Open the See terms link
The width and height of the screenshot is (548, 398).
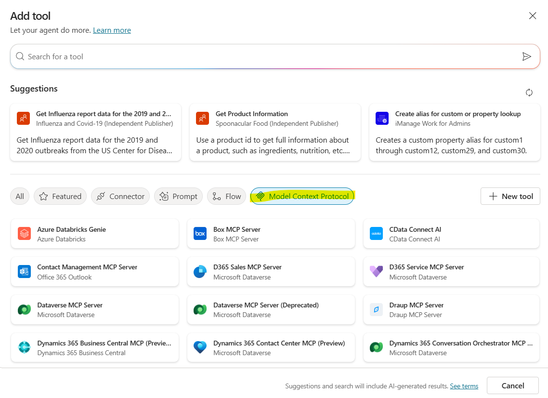pos(464,386)
